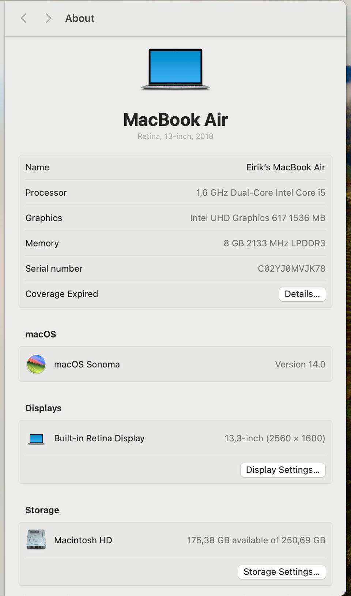Image resolution: width=351 pixels, height=596 pixels.
Task: Click the Memory label
Action: coord(42,243)
